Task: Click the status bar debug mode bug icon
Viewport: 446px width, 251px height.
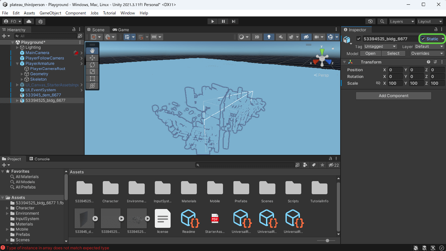Action: tap(416, 248)
